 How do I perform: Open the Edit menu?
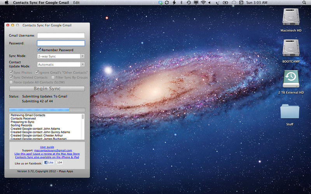pyautogui.click(x=76, y=3)
